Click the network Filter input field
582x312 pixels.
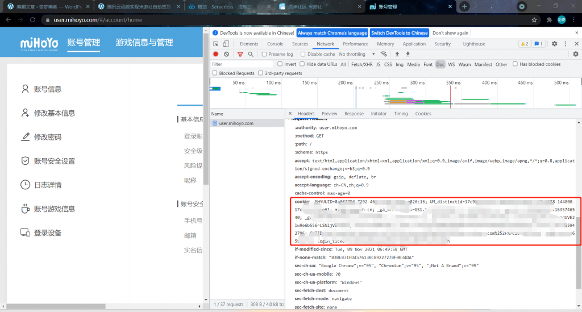[241, 64]
